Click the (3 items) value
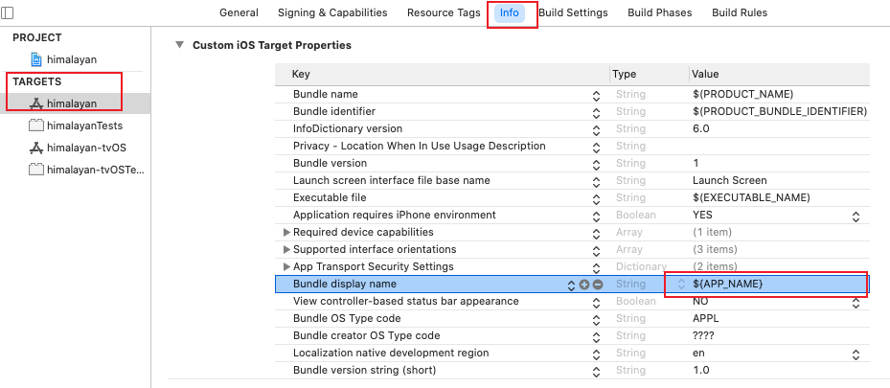 [x=716, y=250]
